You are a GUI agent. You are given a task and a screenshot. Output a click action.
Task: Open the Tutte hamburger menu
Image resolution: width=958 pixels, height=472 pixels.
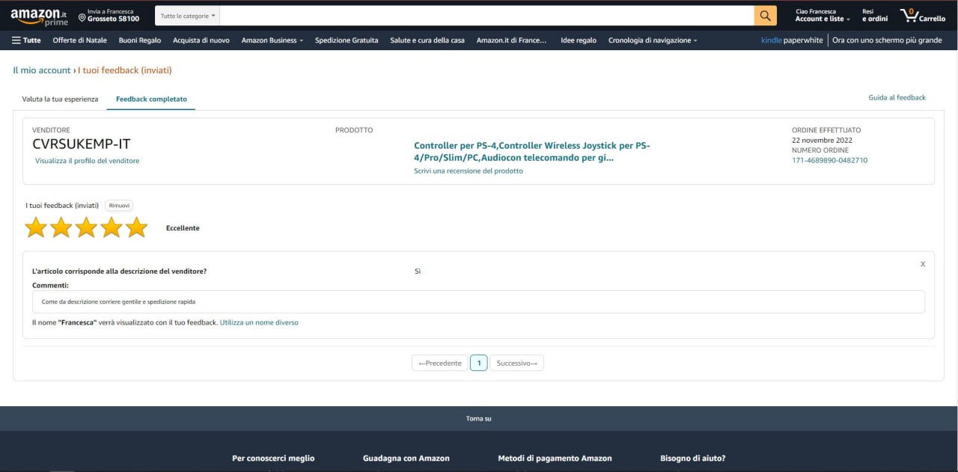point(26,40)
